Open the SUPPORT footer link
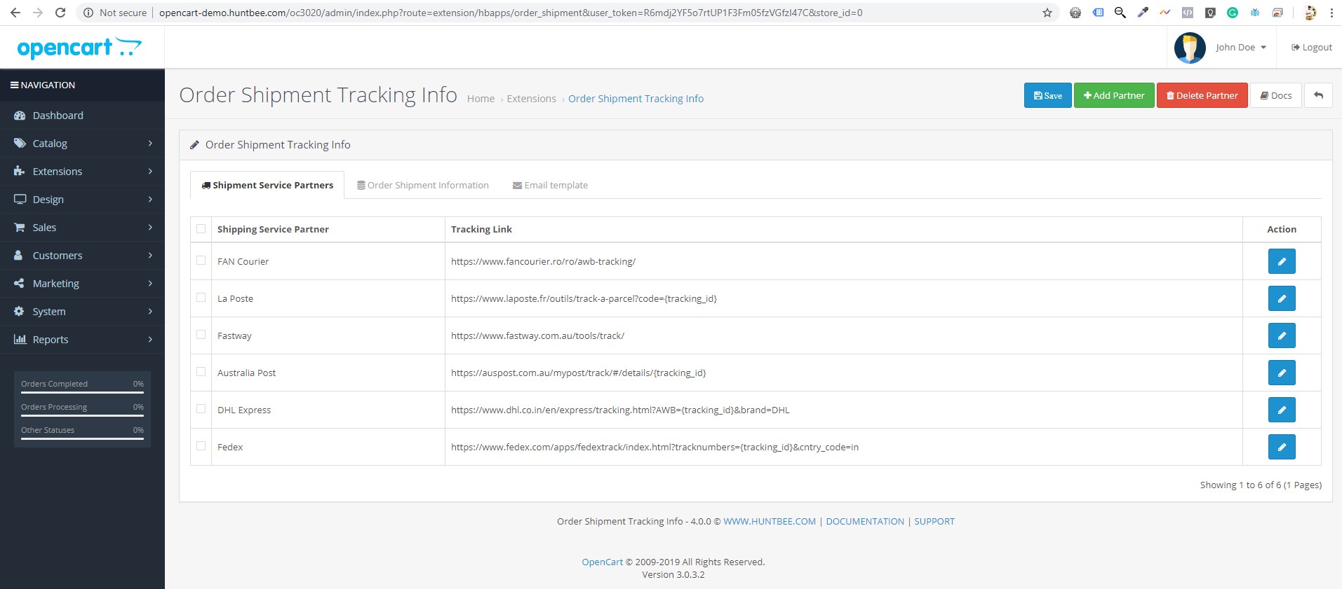The width and height of the screenshot is (1342, 589). coord(934,521)
